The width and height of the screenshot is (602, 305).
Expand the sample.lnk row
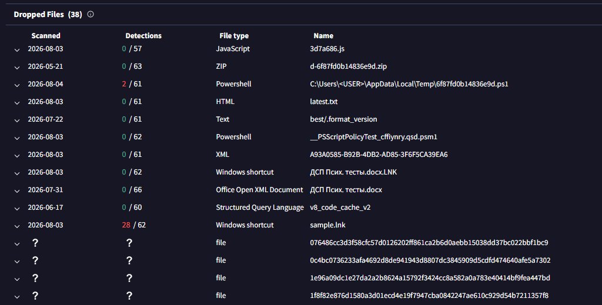17,226
